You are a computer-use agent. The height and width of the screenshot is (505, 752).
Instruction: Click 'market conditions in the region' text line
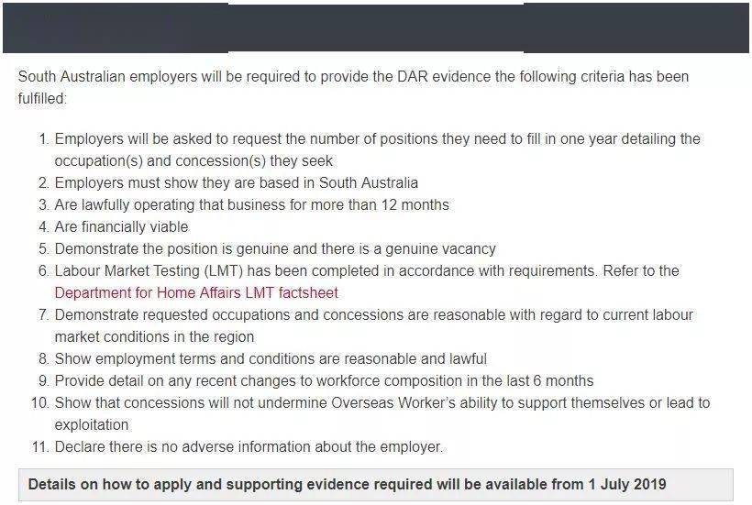154,337
